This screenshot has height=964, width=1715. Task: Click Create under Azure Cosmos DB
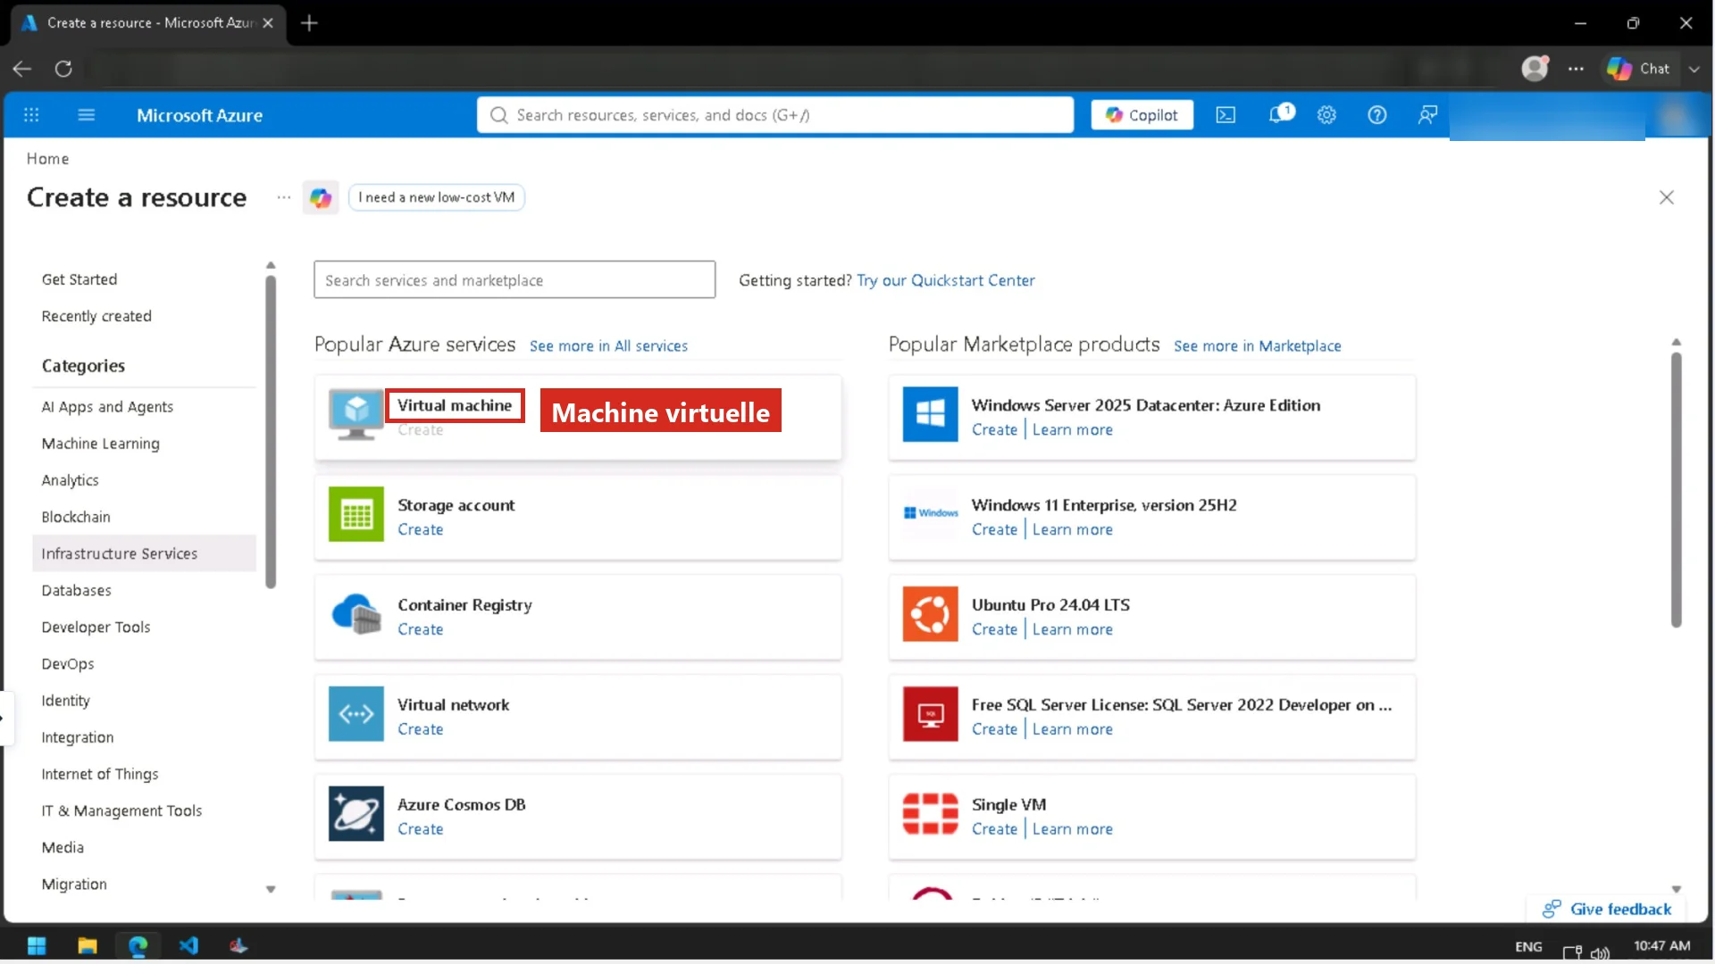click(420, 829)
